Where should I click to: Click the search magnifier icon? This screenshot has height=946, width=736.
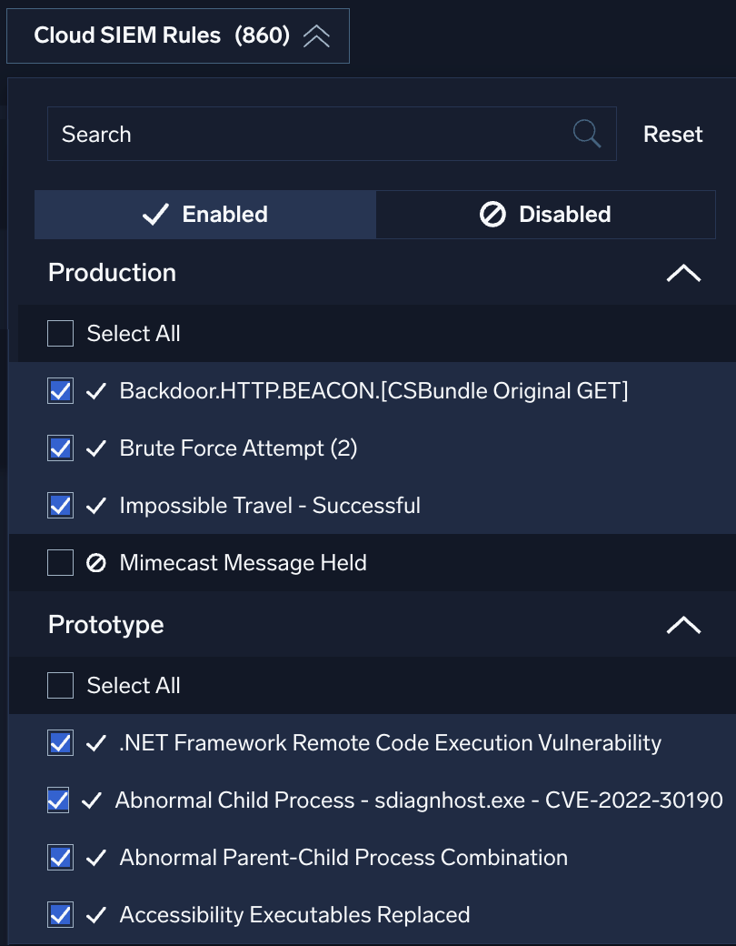pos(587,134)
